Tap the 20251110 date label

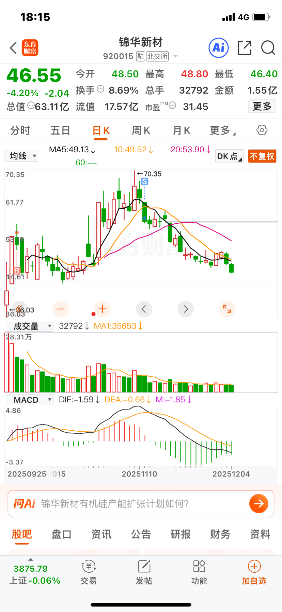tap(139, 474)
